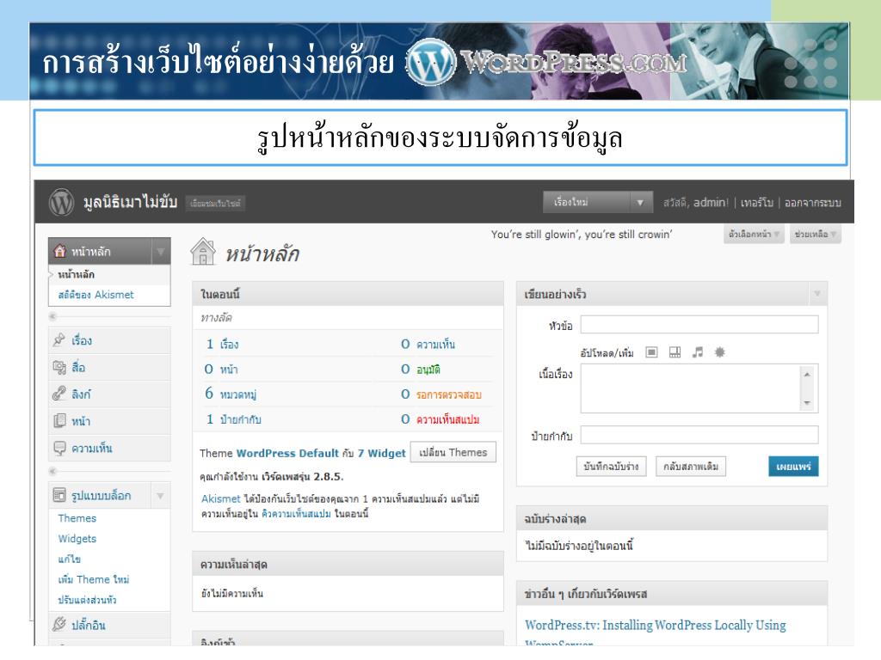Click the 0 ความเห็น comments count link

click(x=428, y=344)
